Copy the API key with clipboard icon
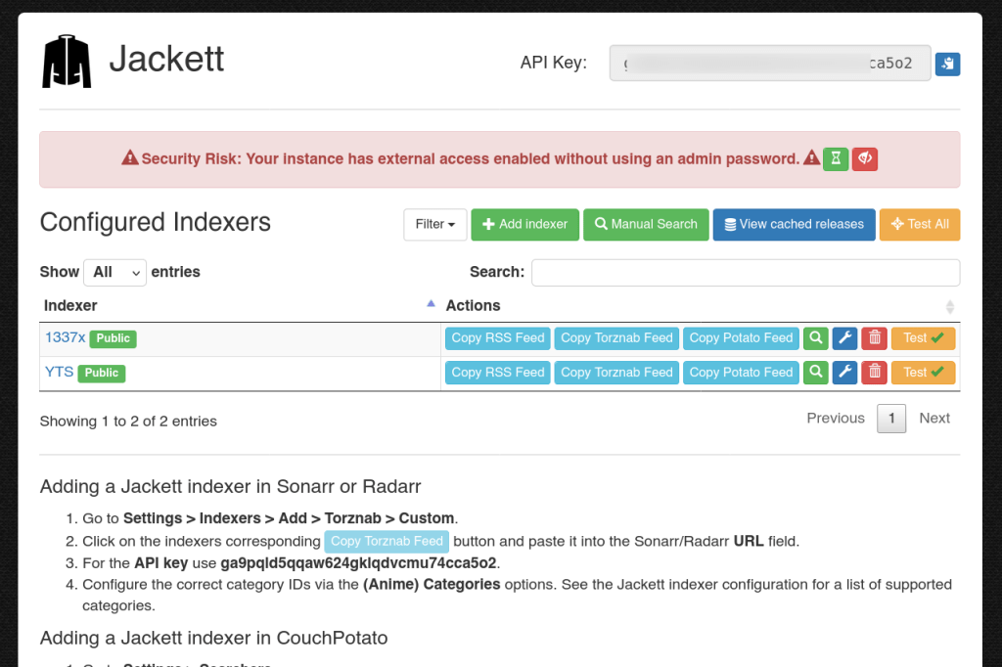1002x667 pixels. (x=947, y=64)
